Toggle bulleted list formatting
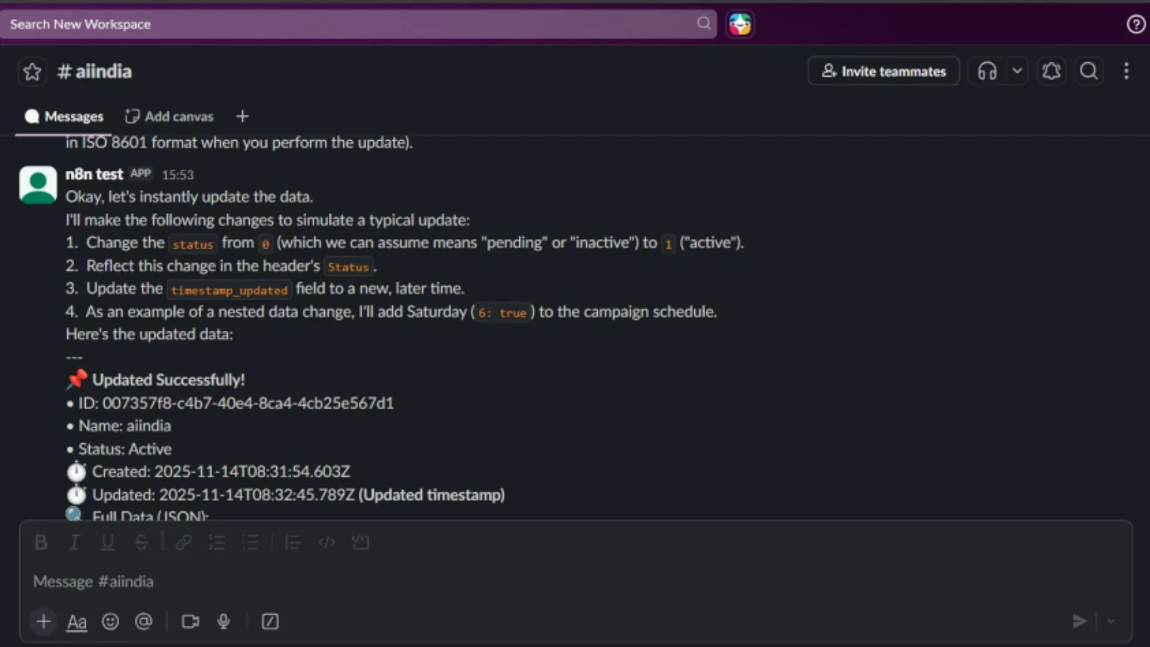The height and width of the screenshot is (647, 1150). point(250,543)
